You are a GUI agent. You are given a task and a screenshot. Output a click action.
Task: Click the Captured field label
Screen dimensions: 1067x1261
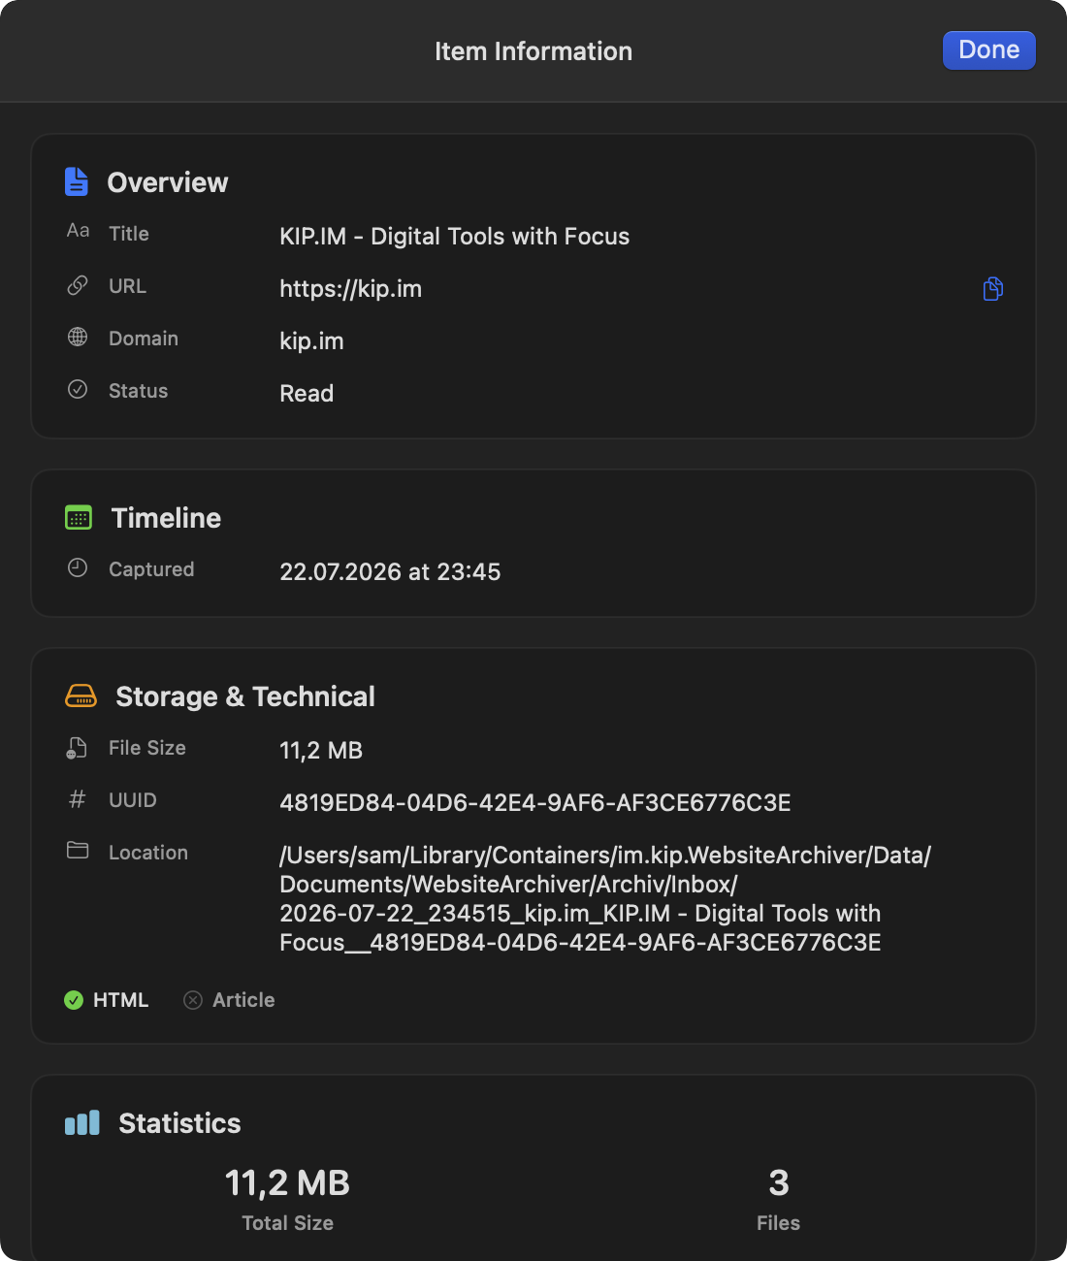(x=151, y=569)
